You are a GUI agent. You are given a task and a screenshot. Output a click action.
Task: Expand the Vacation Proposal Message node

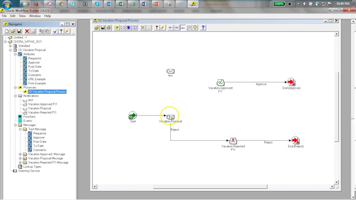click(x=20, y=158)
